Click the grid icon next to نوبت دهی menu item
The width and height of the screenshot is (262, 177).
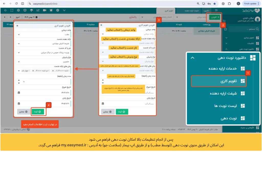pos(243,118)
